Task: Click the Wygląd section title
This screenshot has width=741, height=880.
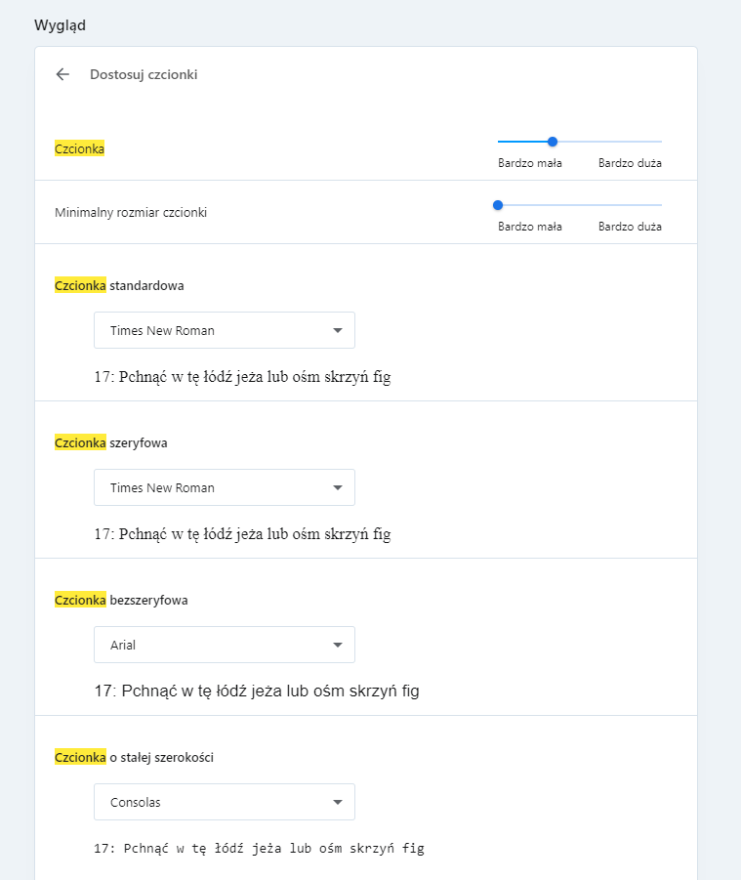Action: point(60,25)
